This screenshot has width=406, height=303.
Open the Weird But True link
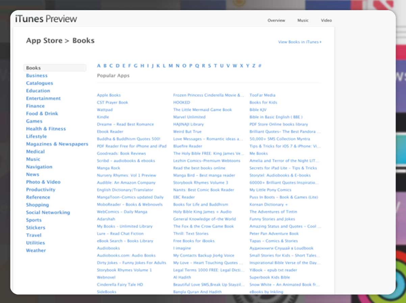[x=187, y=132]
